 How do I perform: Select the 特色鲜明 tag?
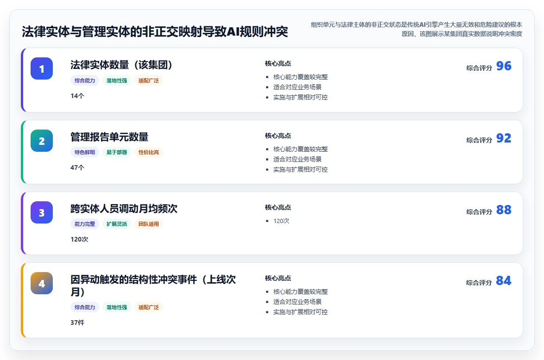(x=85, y=152)
